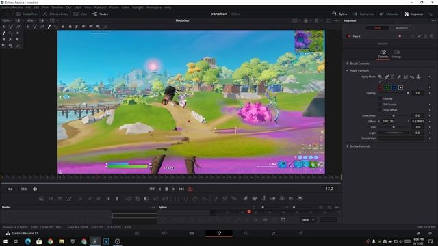Viewport: 438px width, 246px height.
Task: Switch to Settings tab of Paint1
Action: 396,54
